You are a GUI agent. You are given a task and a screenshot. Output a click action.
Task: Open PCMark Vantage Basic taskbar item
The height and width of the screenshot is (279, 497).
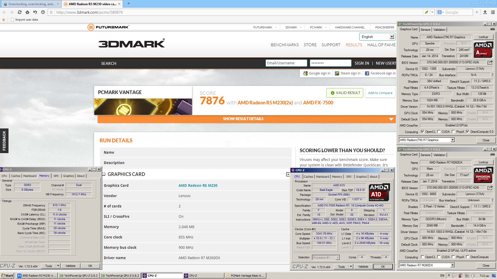(245, 275)
